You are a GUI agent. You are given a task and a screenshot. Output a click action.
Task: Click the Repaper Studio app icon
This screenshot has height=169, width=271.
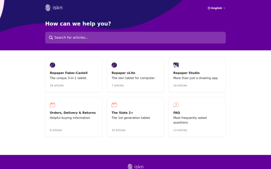coord(176,65)
